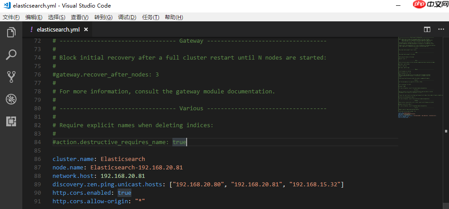Click the split editor icon
The image size is (449, 209).
[427, 29]
